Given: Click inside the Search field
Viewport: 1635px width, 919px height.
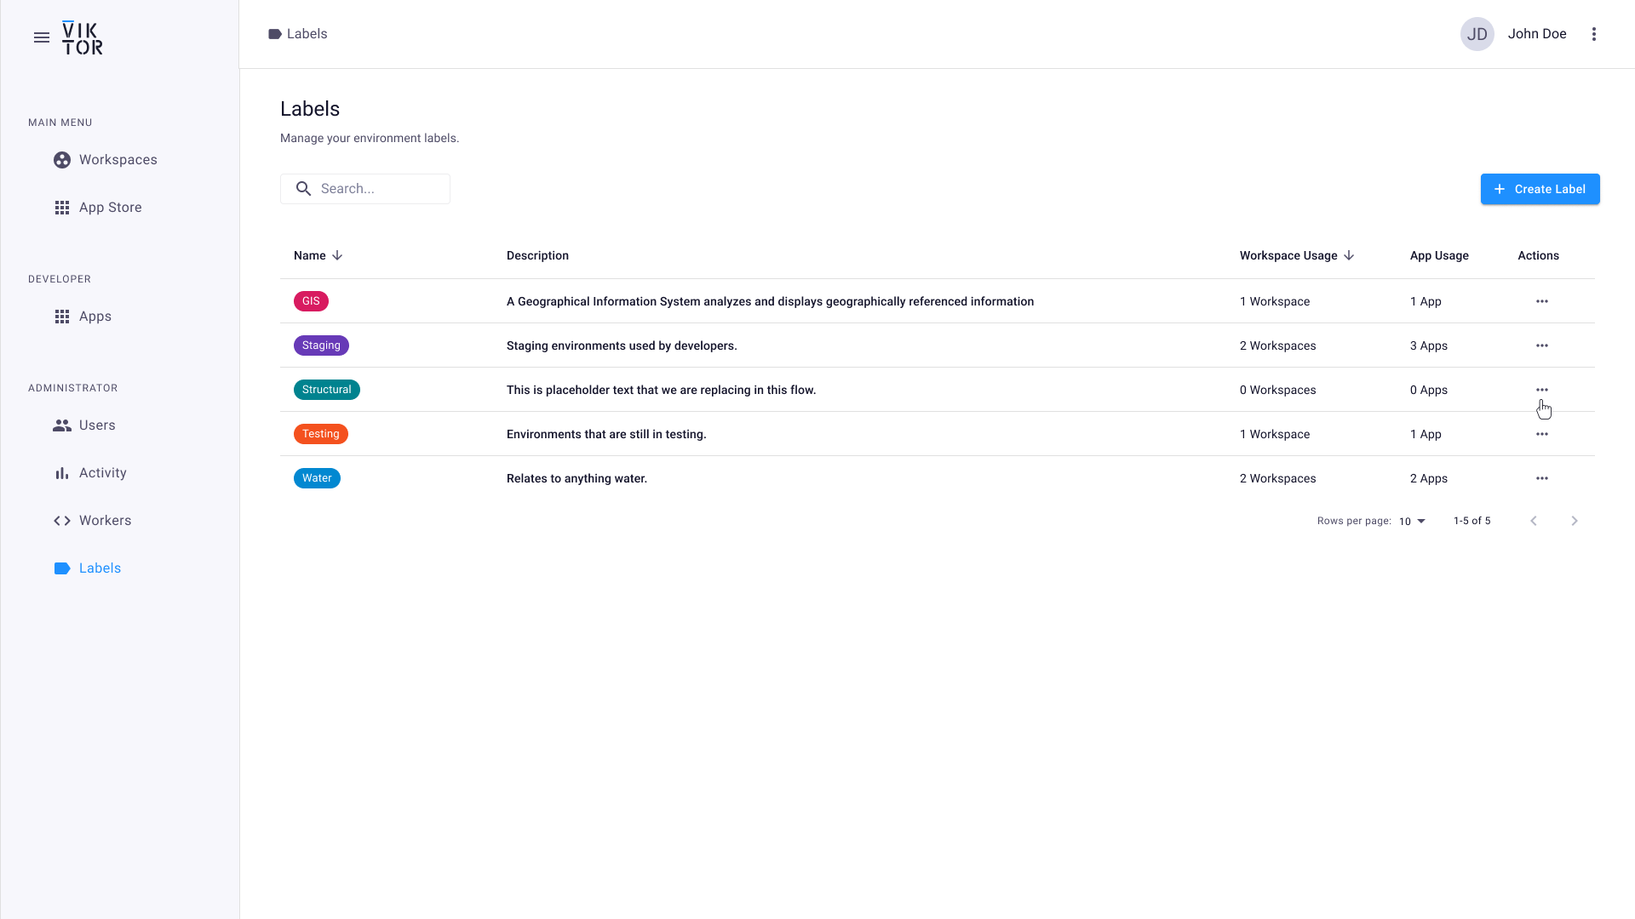Looking at the screenshot, I should point(375,188).
